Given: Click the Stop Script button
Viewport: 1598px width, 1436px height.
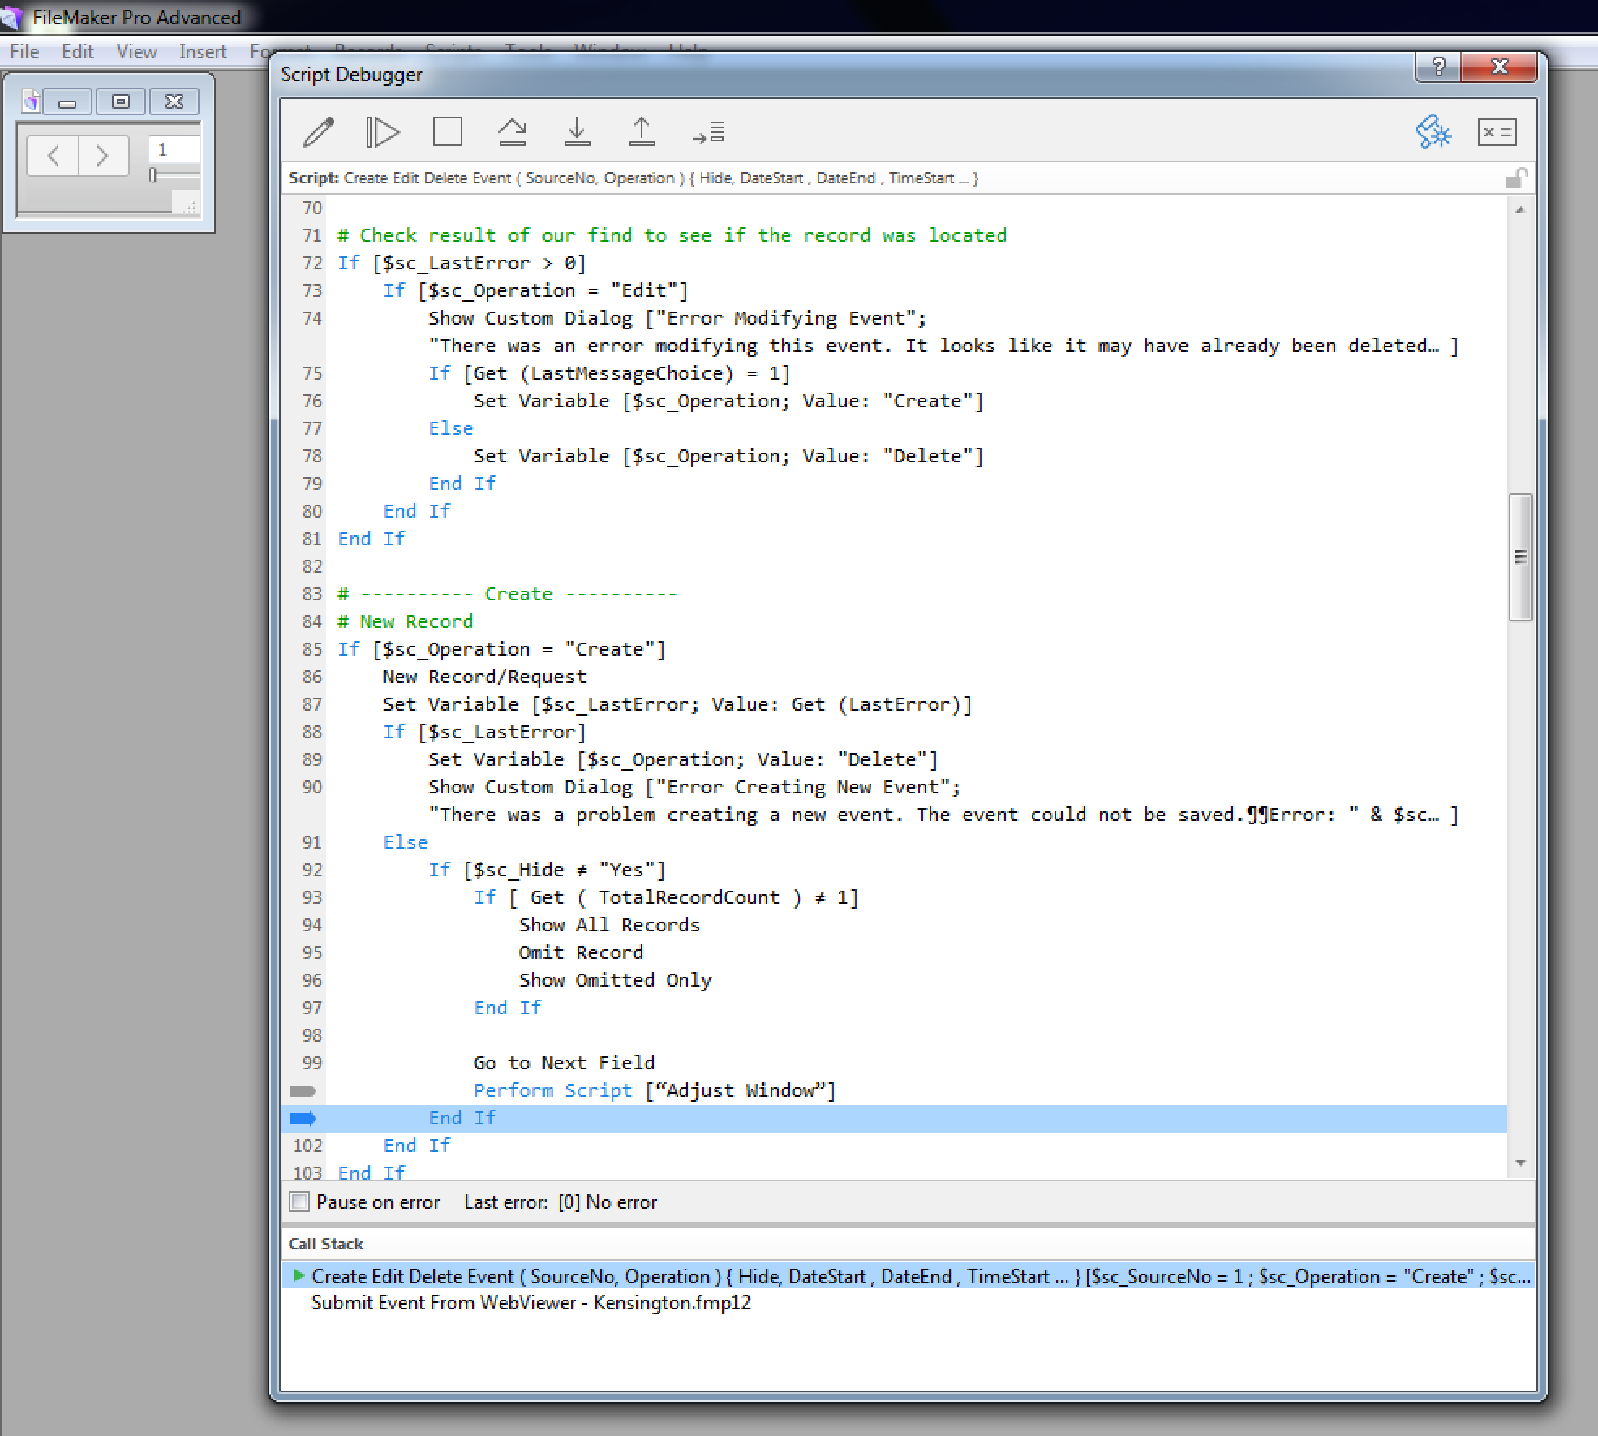Looking at the screenshot, I should point(446,131).
